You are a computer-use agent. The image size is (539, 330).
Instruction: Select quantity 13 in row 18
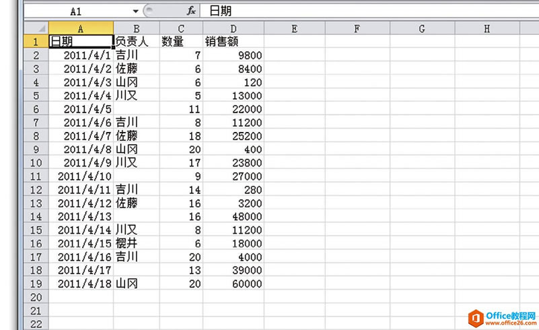[x=181, y=270]
